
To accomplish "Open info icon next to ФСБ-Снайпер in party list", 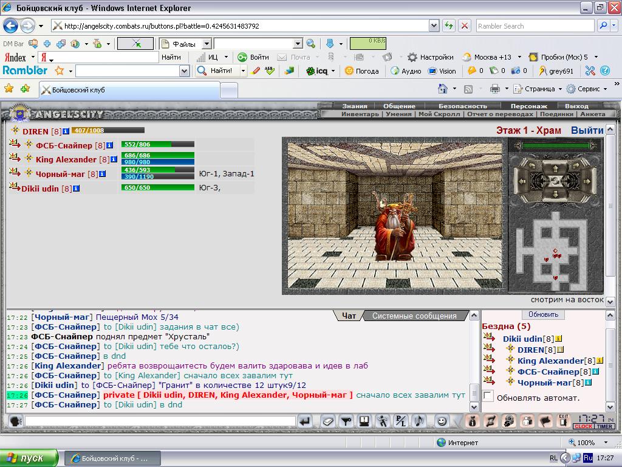I will pyautogui.click(x=109, y=145).
